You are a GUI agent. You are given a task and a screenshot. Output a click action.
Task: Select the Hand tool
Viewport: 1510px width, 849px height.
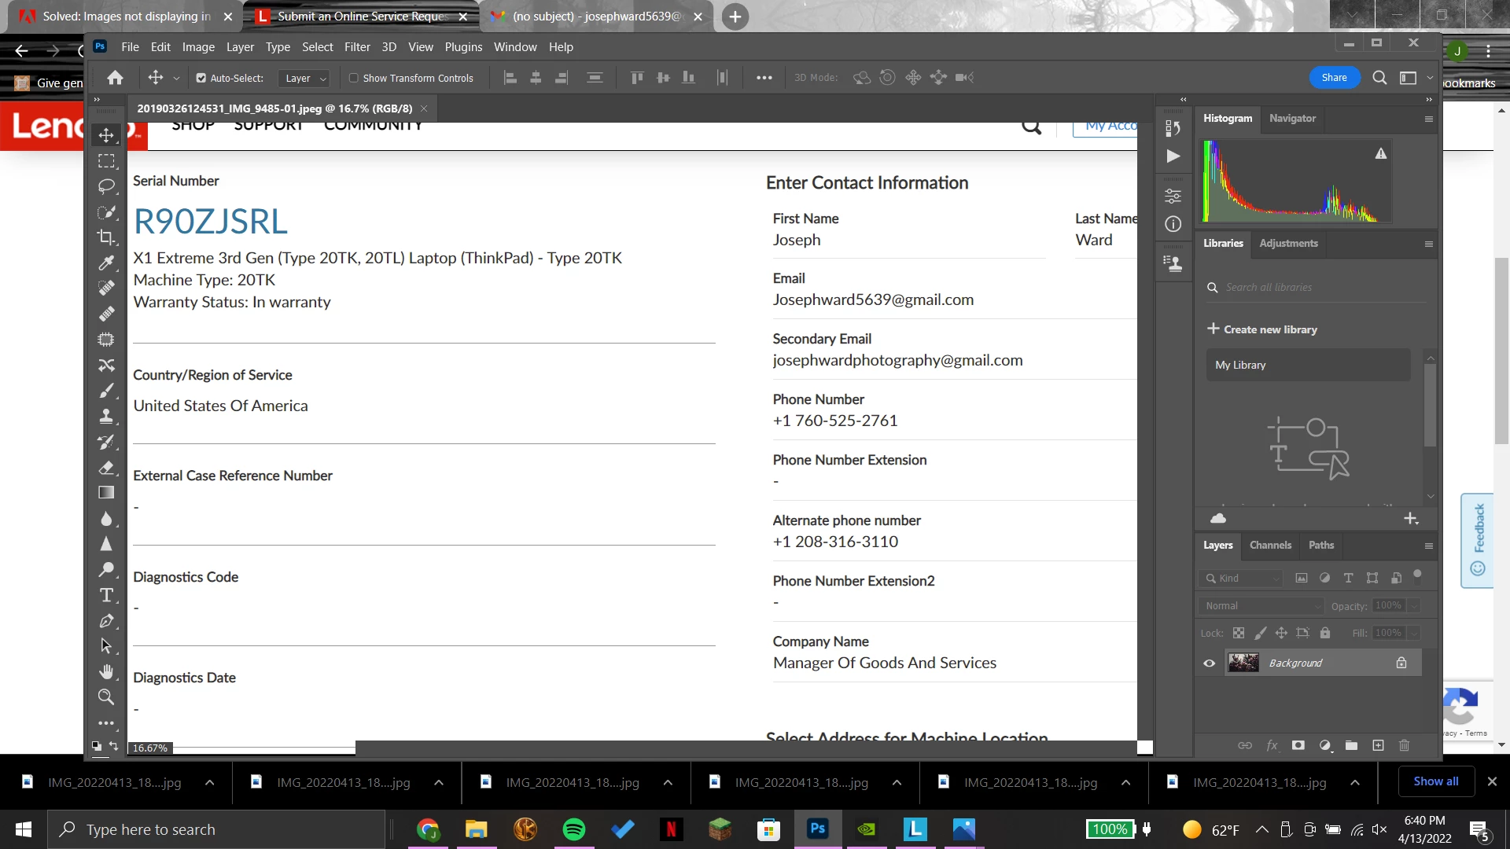(x=106, y=671)
